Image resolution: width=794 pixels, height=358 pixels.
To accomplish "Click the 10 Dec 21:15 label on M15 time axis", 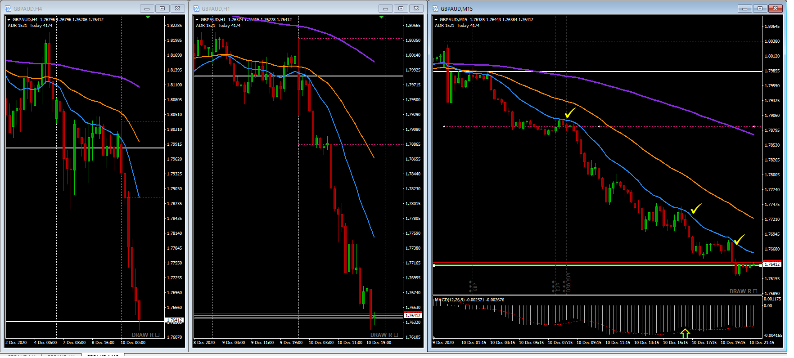I will tap(762, 343).
